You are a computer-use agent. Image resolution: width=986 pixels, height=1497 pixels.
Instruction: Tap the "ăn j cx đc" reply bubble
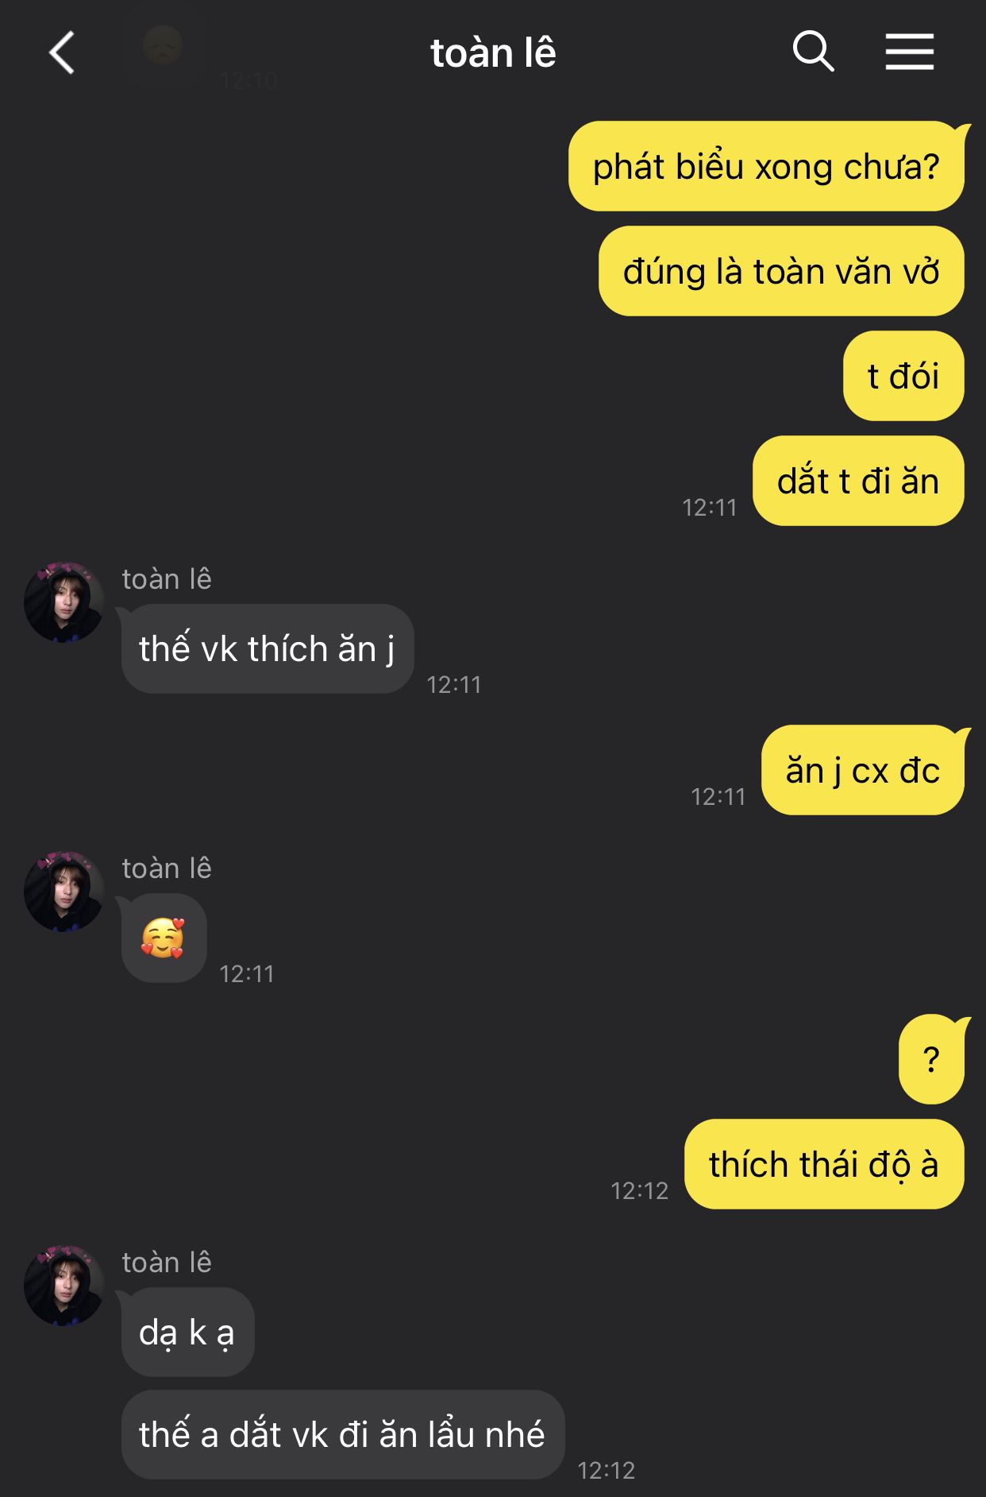coord(863,770)
